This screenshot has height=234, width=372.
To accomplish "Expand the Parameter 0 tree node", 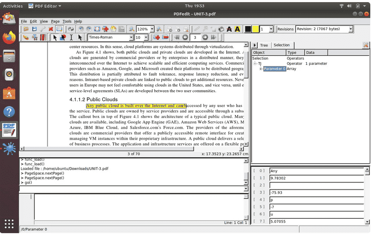I will [261, 69].
